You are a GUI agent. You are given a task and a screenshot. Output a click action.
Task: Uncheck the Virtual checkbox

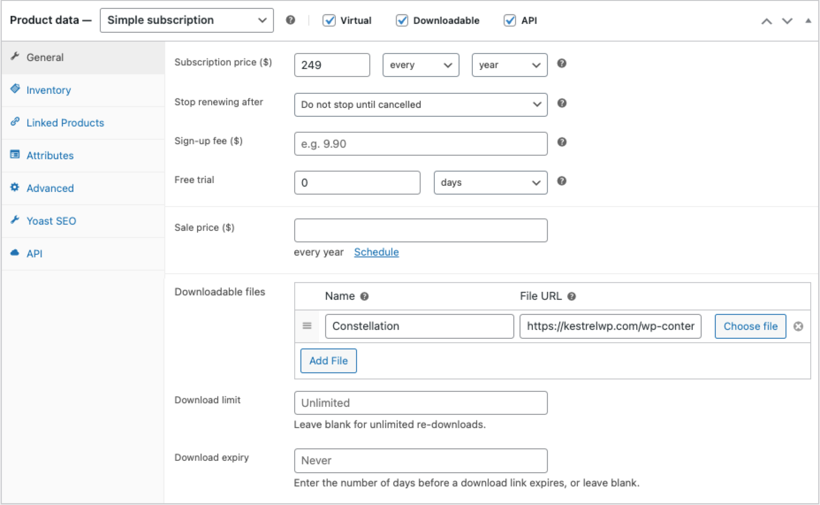pyautogui.click(x=329, y=20)
